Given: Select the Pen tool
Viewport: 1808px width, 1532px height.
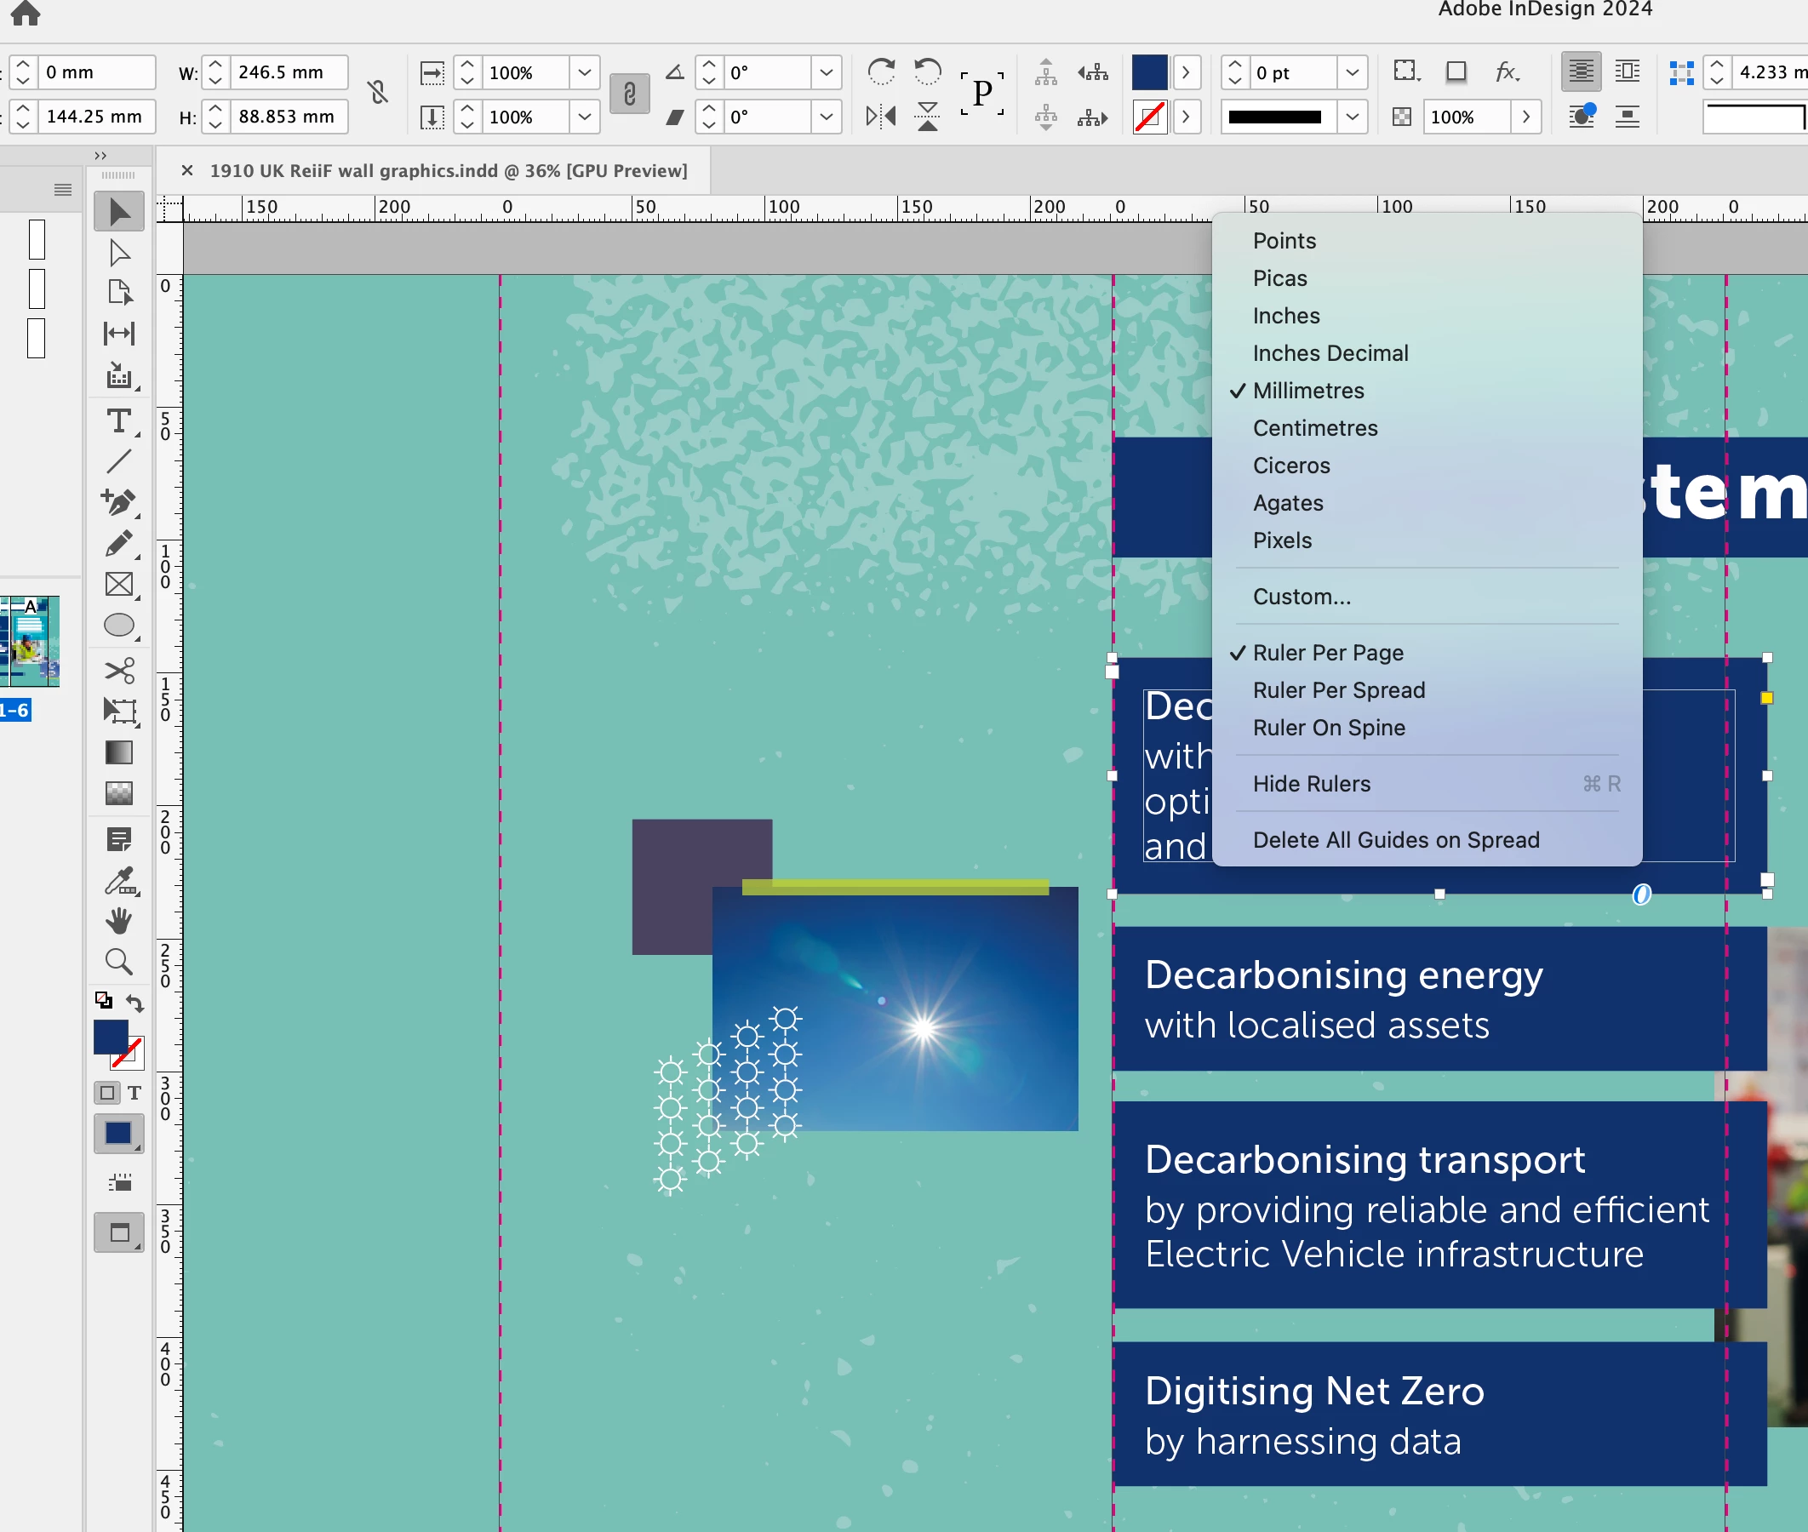Looking at the screenshot, I should click(x=118, y=501).
